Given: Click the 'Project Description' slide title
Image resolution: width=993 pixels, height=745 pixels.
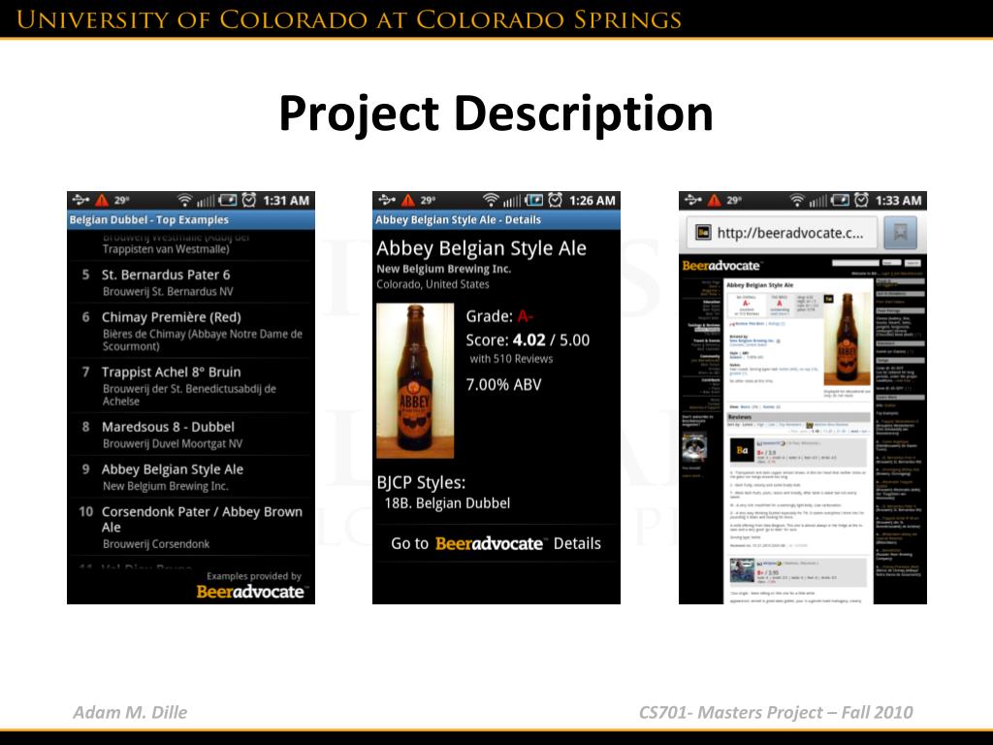Looking at the screenshot, I should coord(496,113).
